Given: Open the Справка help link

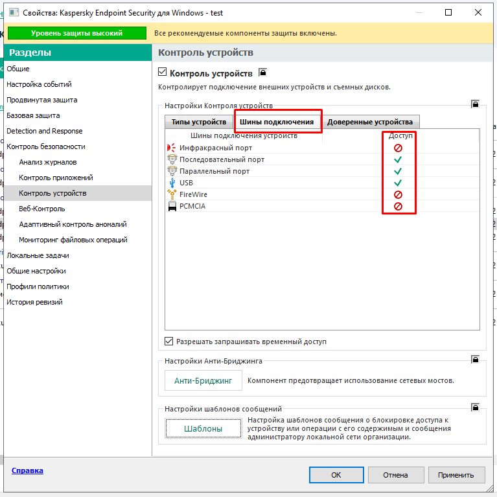Looking at the screenshot, I should click(27, 470).
